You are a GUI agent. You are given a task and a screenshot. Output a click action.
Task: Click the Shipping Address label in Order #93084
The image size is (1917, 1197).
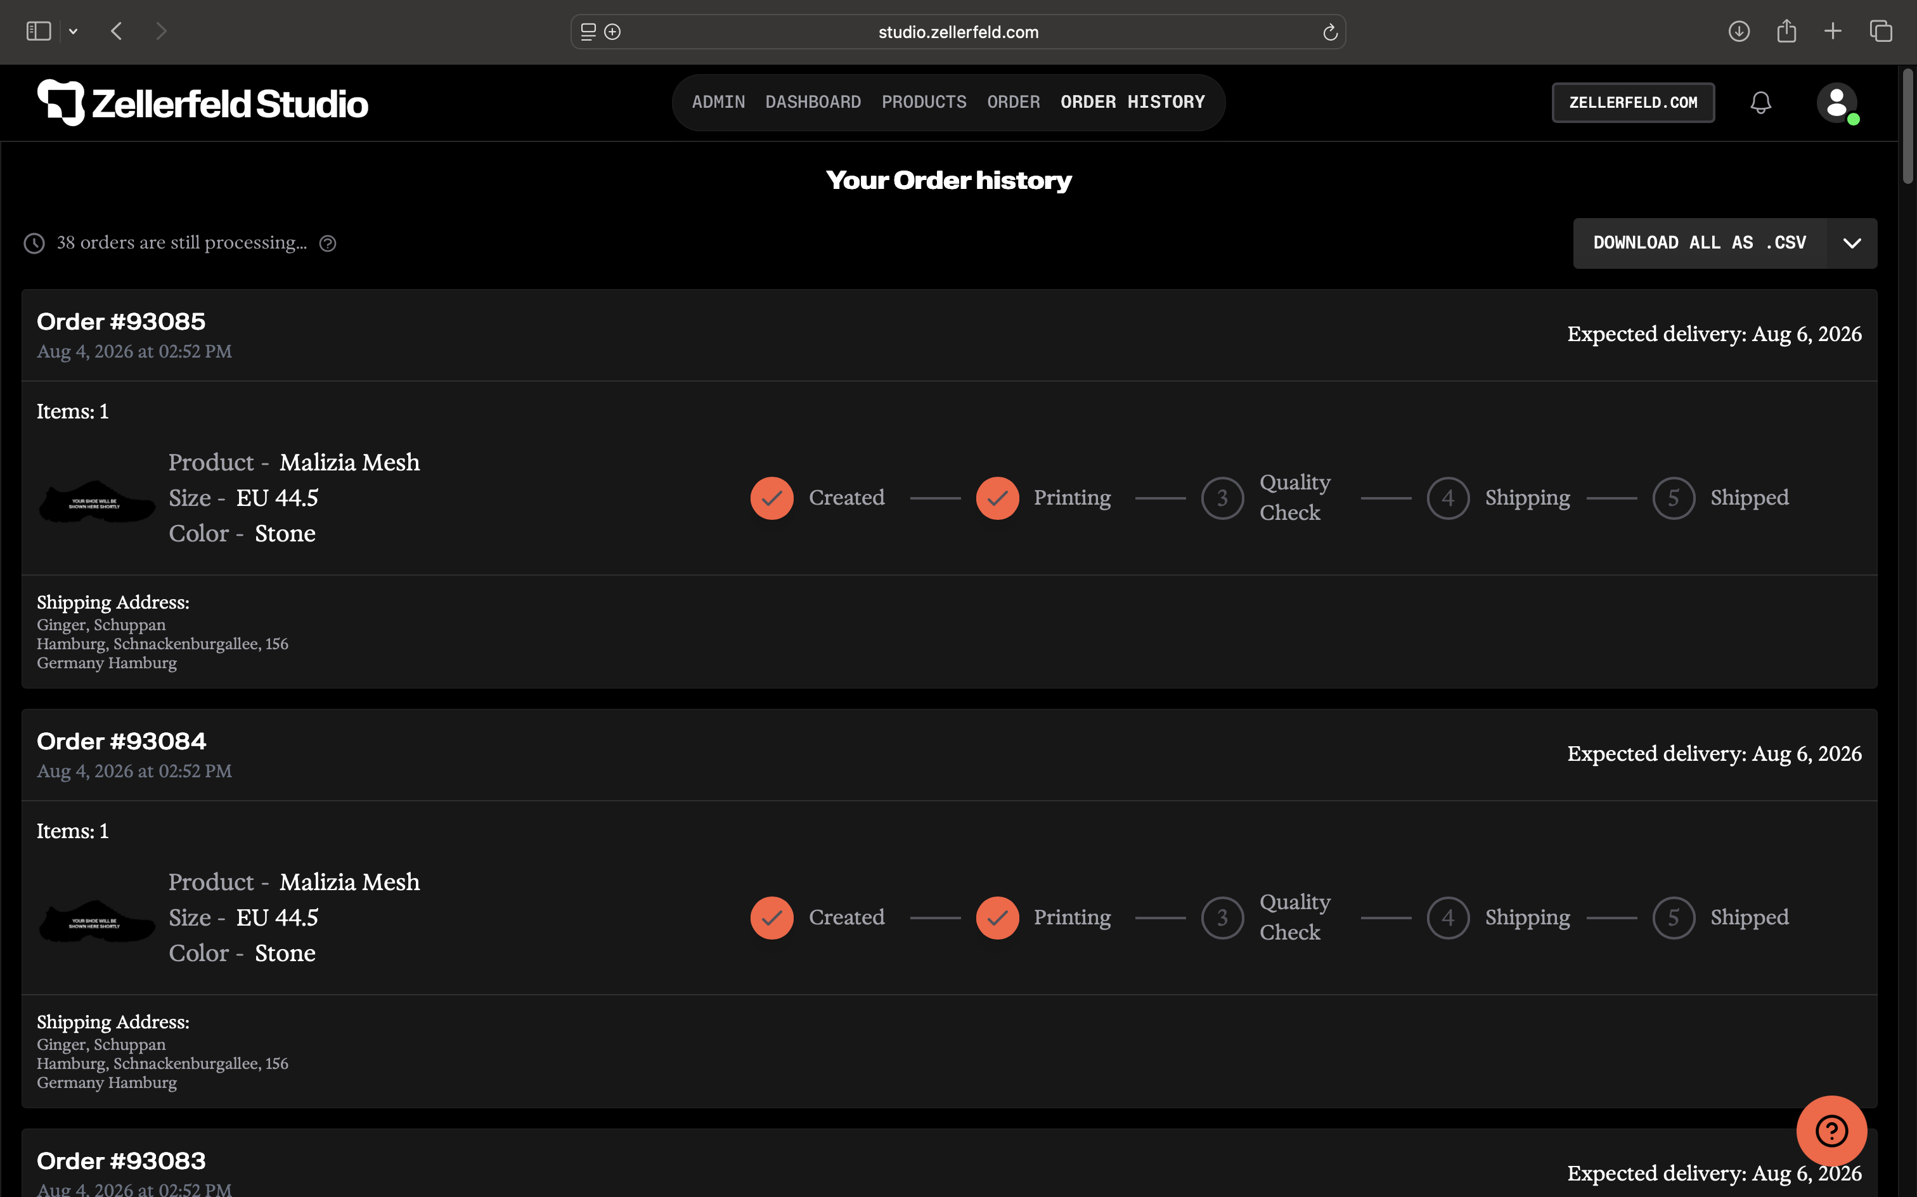click(x=113, y=1022)
